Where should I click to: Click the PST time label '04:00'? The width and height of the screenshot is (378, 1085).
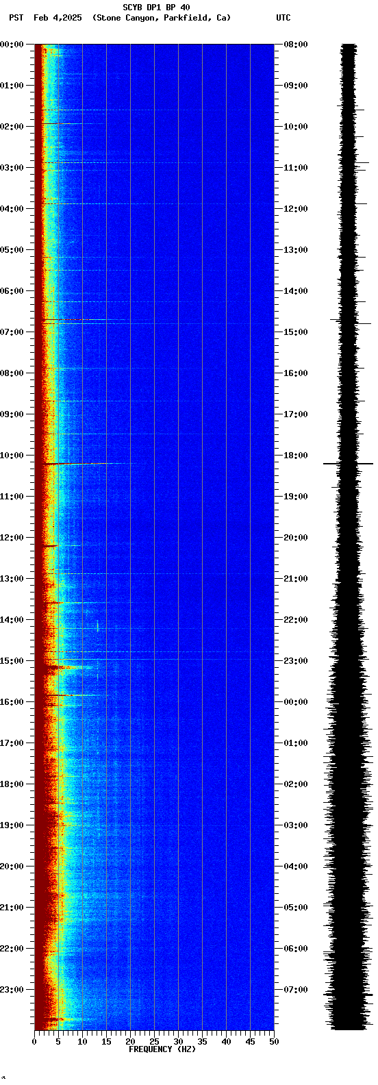pos(12,209)
